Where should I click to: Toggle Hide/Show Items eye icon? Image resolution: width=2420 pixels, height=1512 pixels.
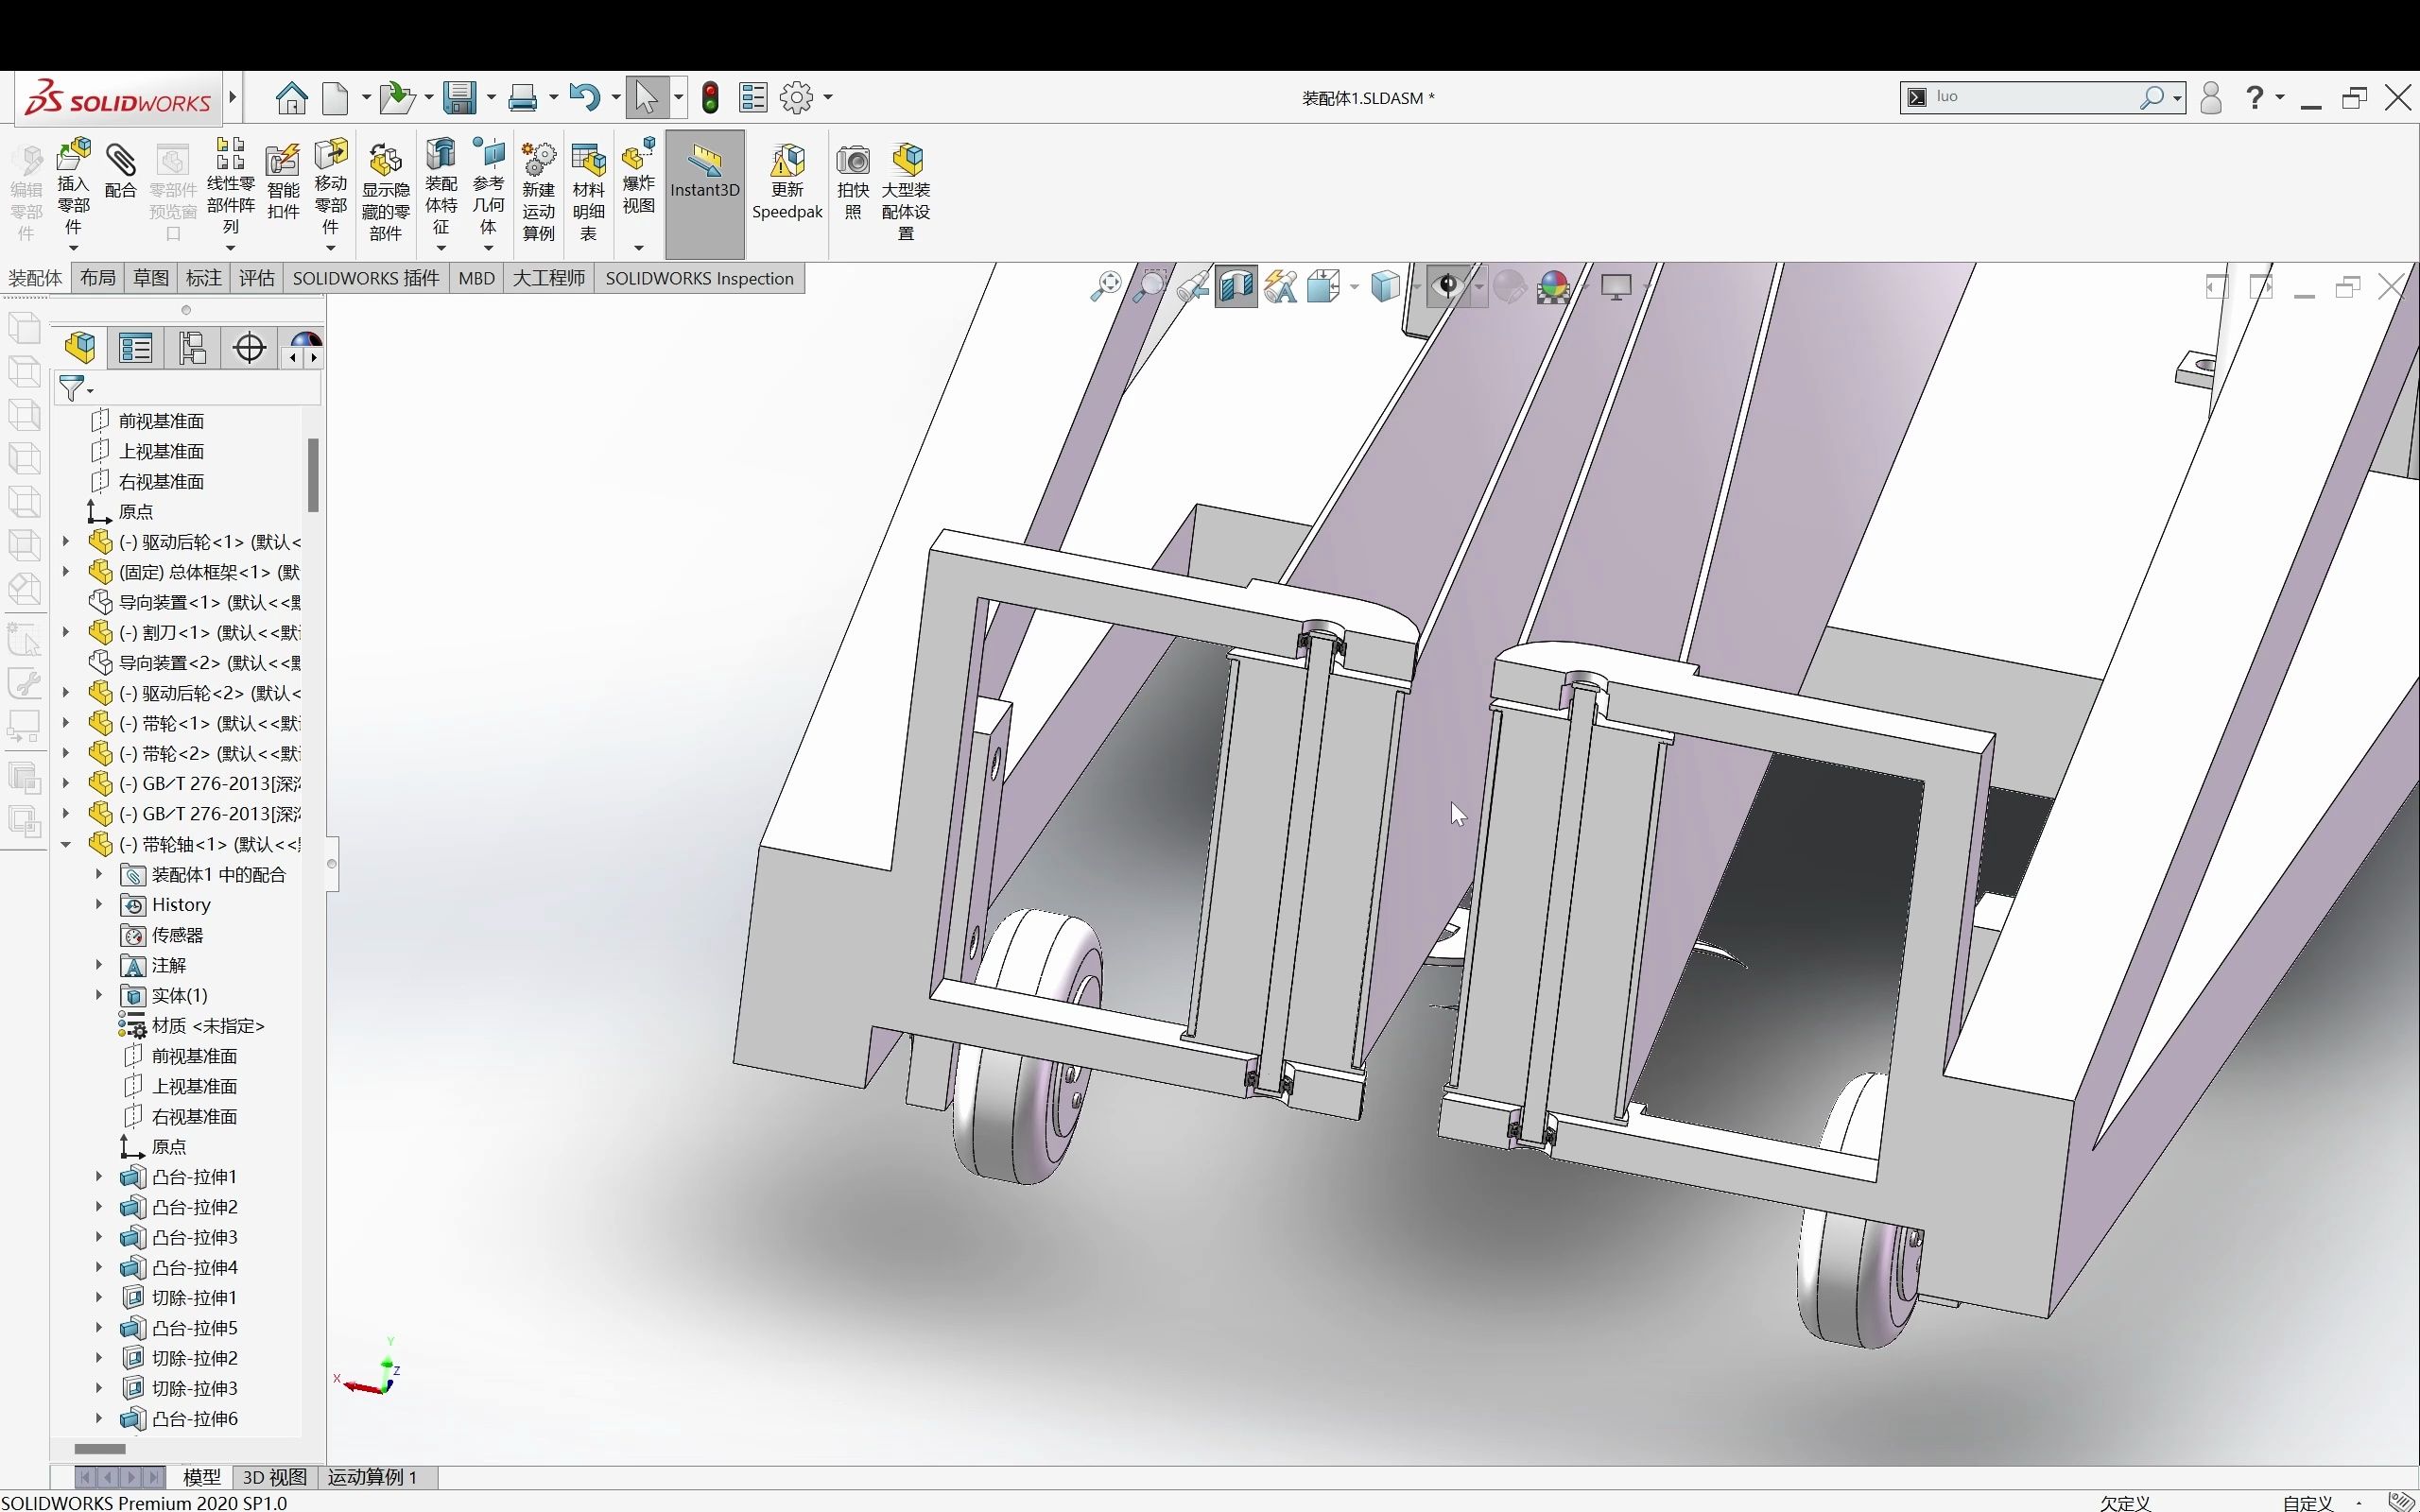pos(1447,287)
